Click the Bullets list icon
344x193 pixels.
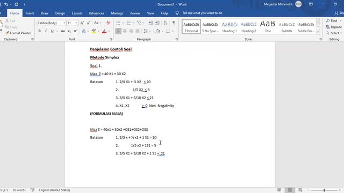point(118,23)
